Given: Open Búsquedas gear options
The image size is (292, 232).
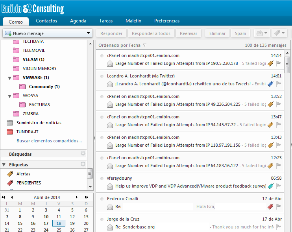Looking at the screenshot, I should [83, 154].
